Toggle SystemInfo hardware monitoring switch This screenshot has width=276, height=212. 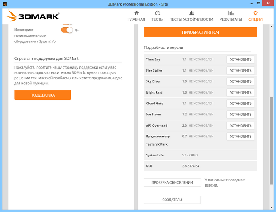pyautogui.click(x=67, y=30)
